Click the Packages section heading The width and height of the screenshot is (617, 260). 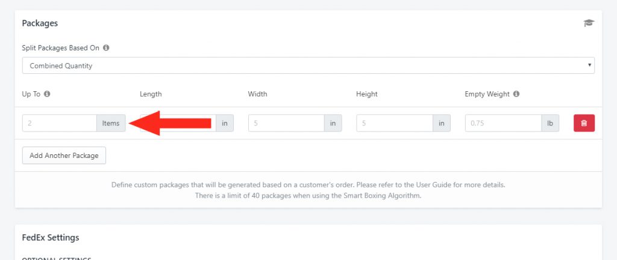40,23
